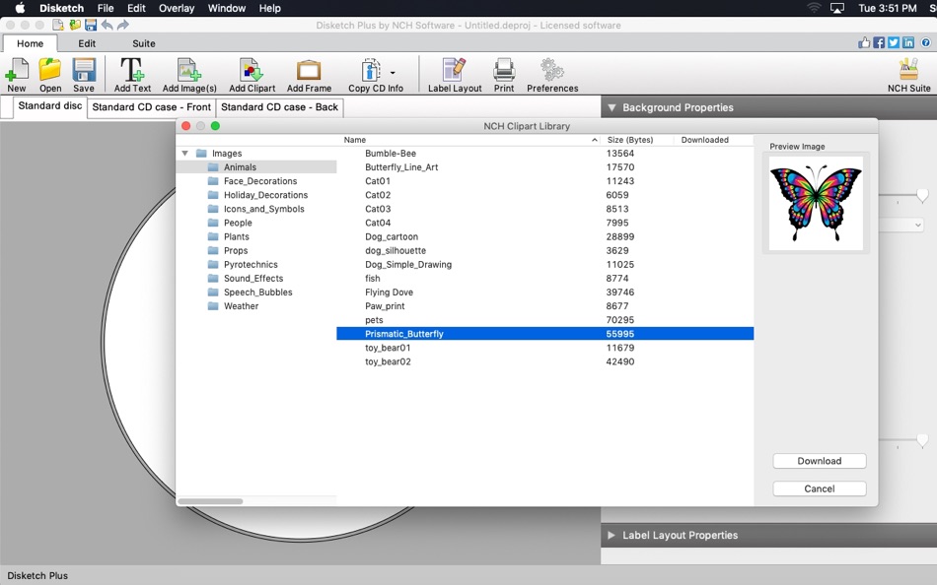Click the small open folder icon in title bar
The height and width of the screenshot is (585, 937).
point(75,25)
